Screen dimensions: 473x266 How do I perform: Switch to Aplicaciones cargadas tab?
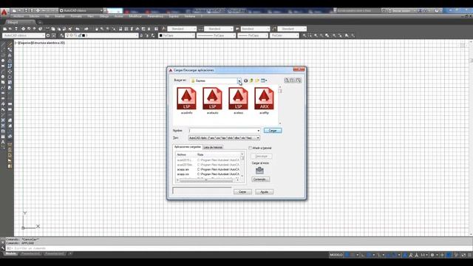point(188,147)
